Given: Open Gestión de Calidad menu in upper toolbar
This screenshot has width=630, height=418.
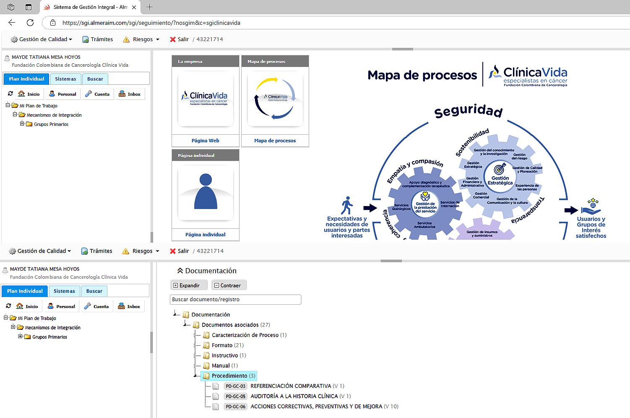Looking at the screenshot, I should (42, 39).
